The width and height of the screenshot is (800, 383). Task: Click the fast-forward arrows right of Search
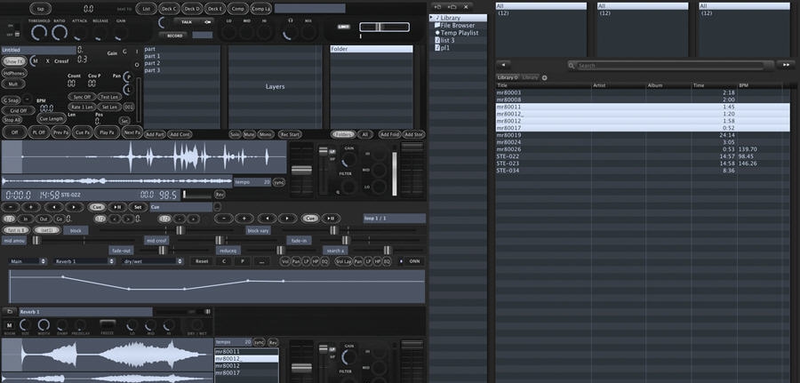point(786,65)
